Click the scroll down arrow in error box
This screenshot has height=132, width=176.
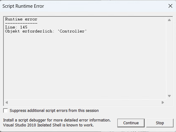click(x=169, y=96)
